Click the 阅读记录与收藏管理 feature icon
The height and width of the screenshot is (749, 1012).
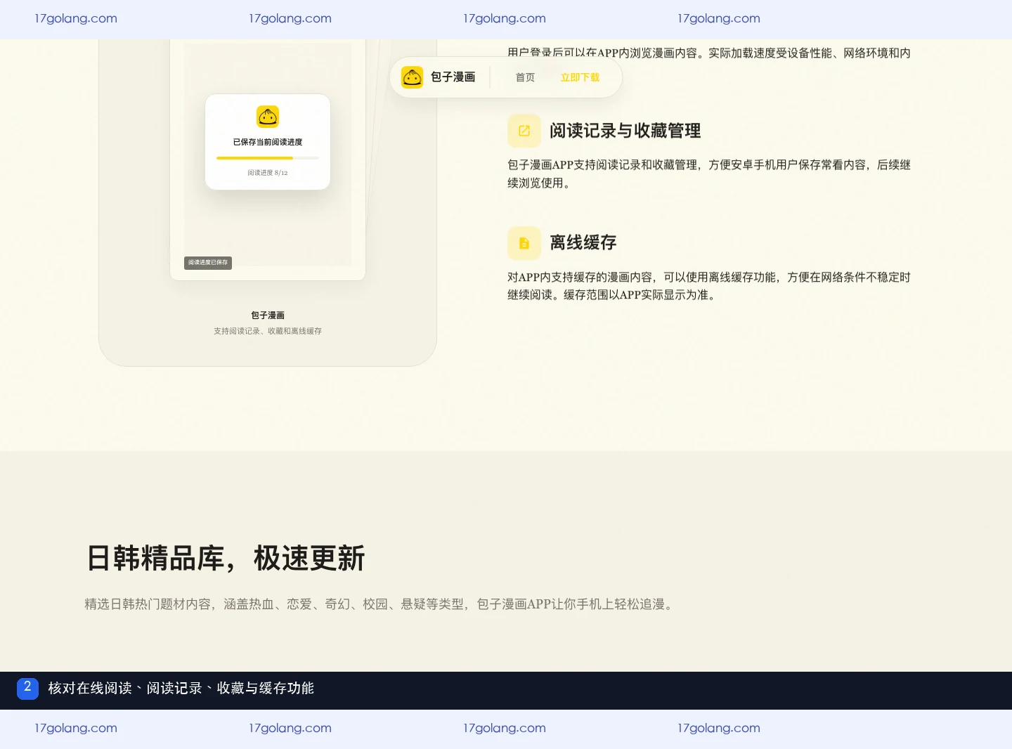(x=524, y=131)
